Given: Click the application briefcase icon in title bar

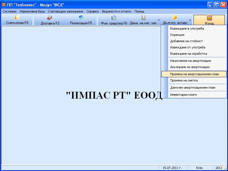Looking at the screenshot, I should [3, 5].
